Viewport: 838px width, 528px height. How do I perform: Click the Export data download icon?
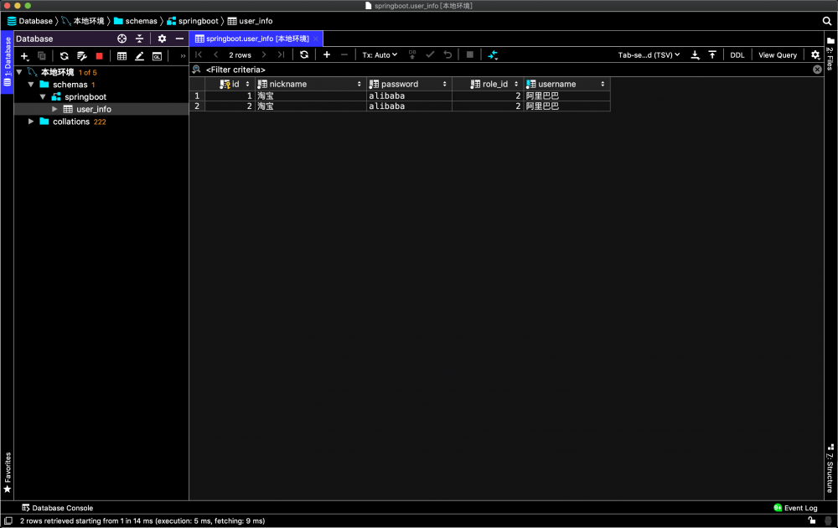coord(695,54)
